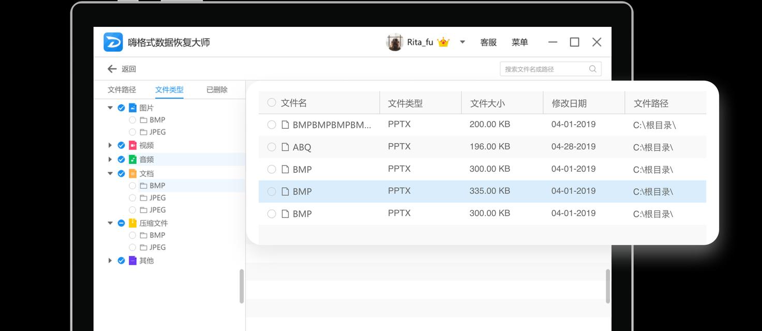Click the JPEG folder icon under 压缩文件
Image resolution: width=762 pixels, height=331 pixels.
coord(144,247)
